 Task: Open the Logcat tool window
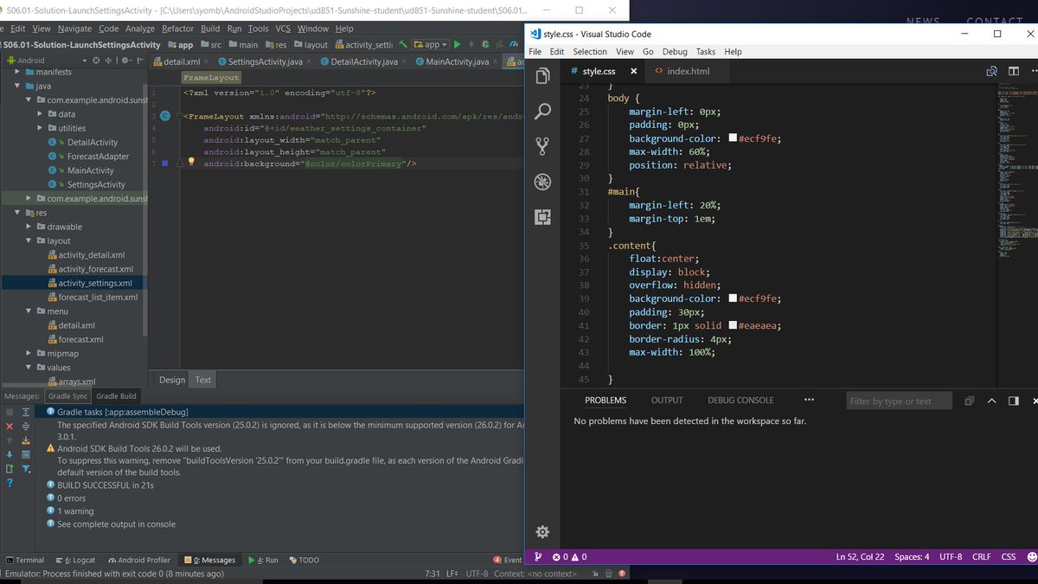(75, 560)
